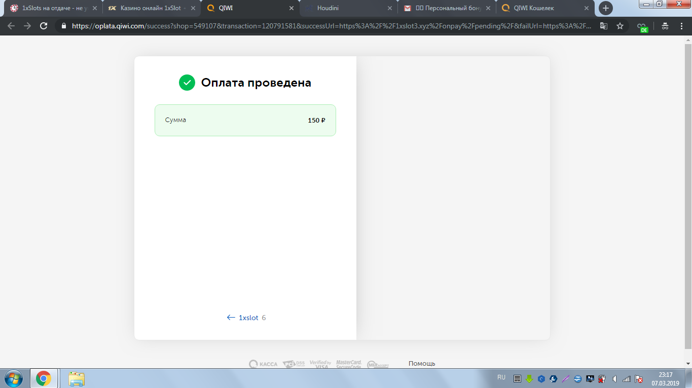The height and width of the screenshot is (388, 692).
Task: Close the 1xSlots на отдаче tab
Action: [94, 8]
